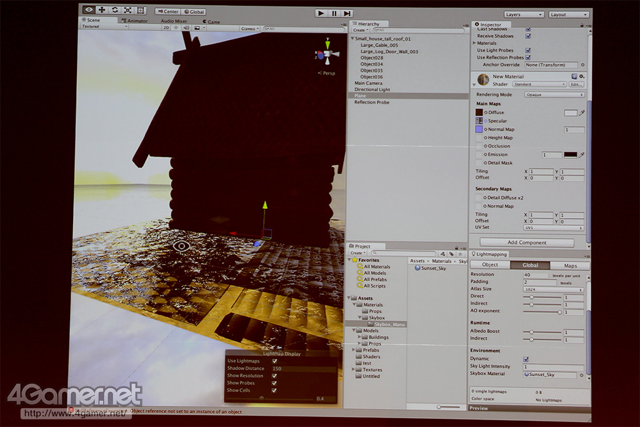Open the Layers dropdown
The width and height of the screenshot is (640, 427).
[524, 14]
